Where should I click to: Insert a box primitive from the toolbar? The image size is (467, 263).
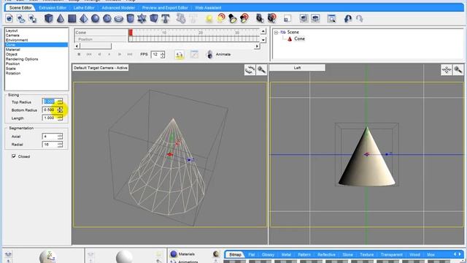pyautogui.click(x=49, y=18)
